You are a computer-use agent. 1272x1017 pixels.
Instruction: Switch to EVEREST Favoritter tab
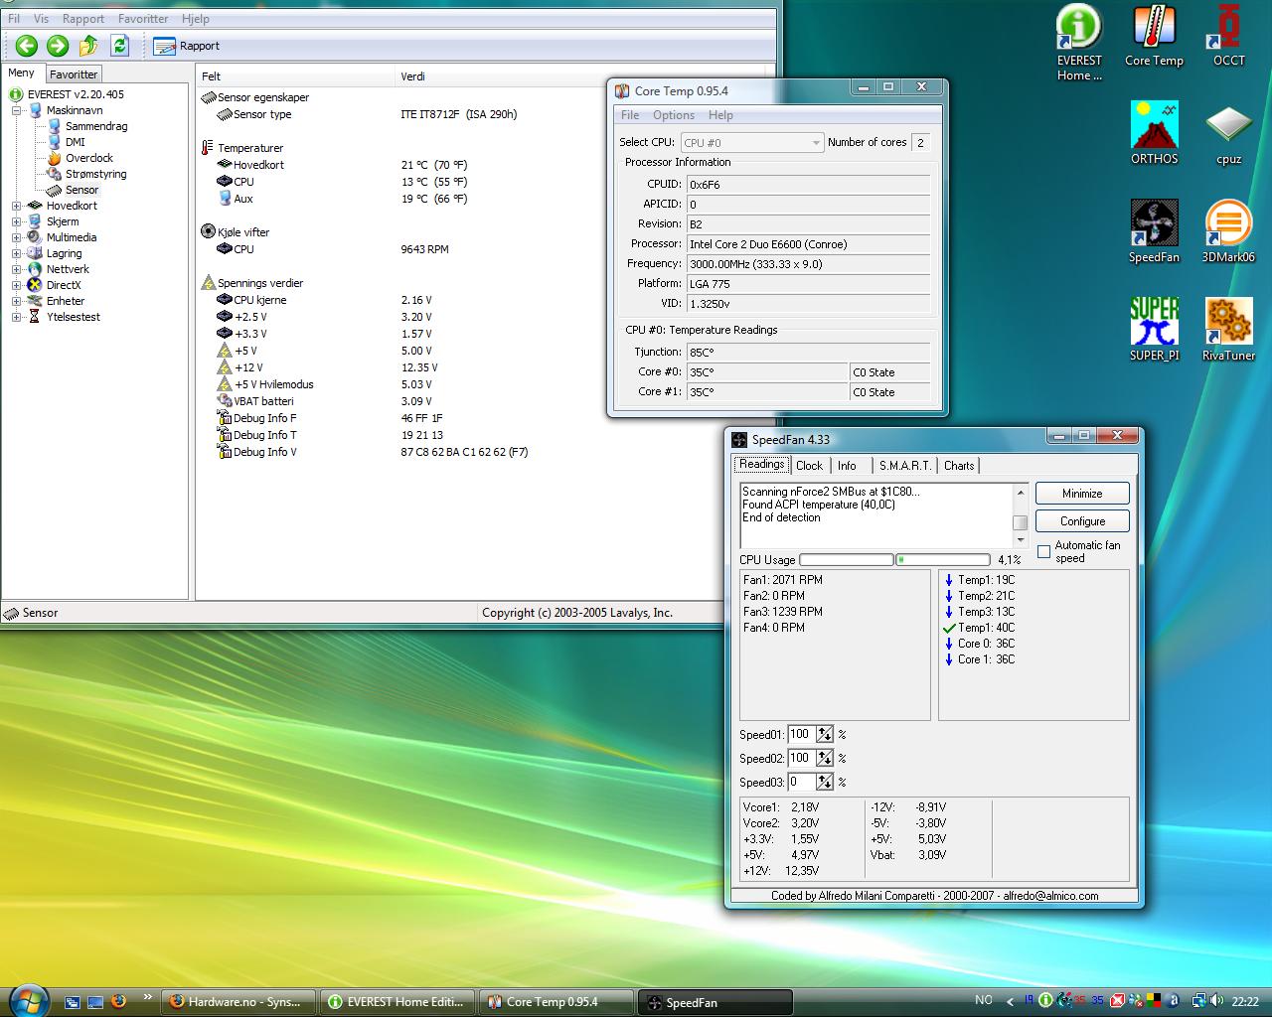pyautogui.click(x=74, y=74)
